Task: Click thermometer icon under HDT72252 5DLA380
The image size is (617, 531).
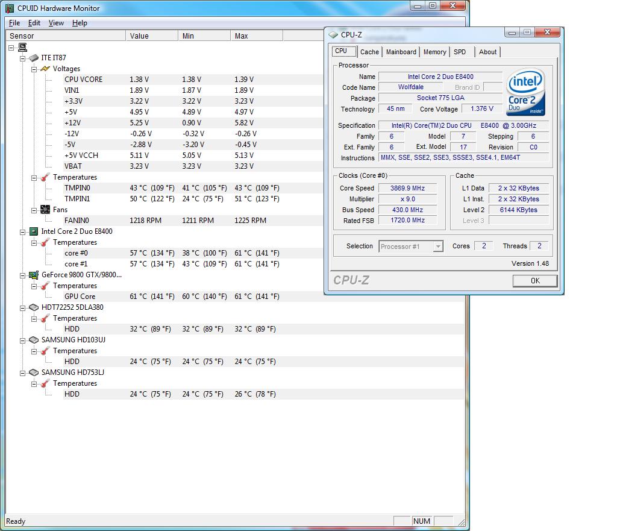Action: [45, 318]
